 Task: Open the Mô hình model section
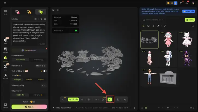5,59
